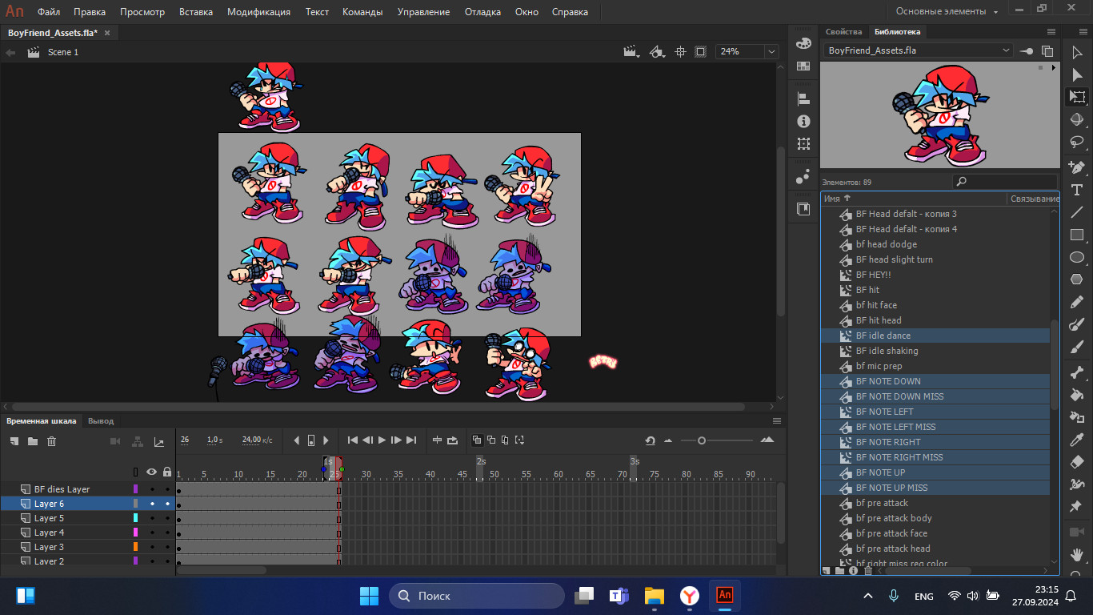Image resolution: width=1093 pixels, height=615 pixels.
Task: Lock the BF dies Layer
Action: [x=166, y=488]
